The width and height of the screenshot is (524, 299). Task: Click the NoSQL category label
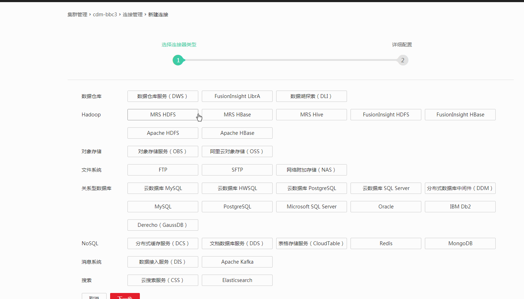pos(90,243)
